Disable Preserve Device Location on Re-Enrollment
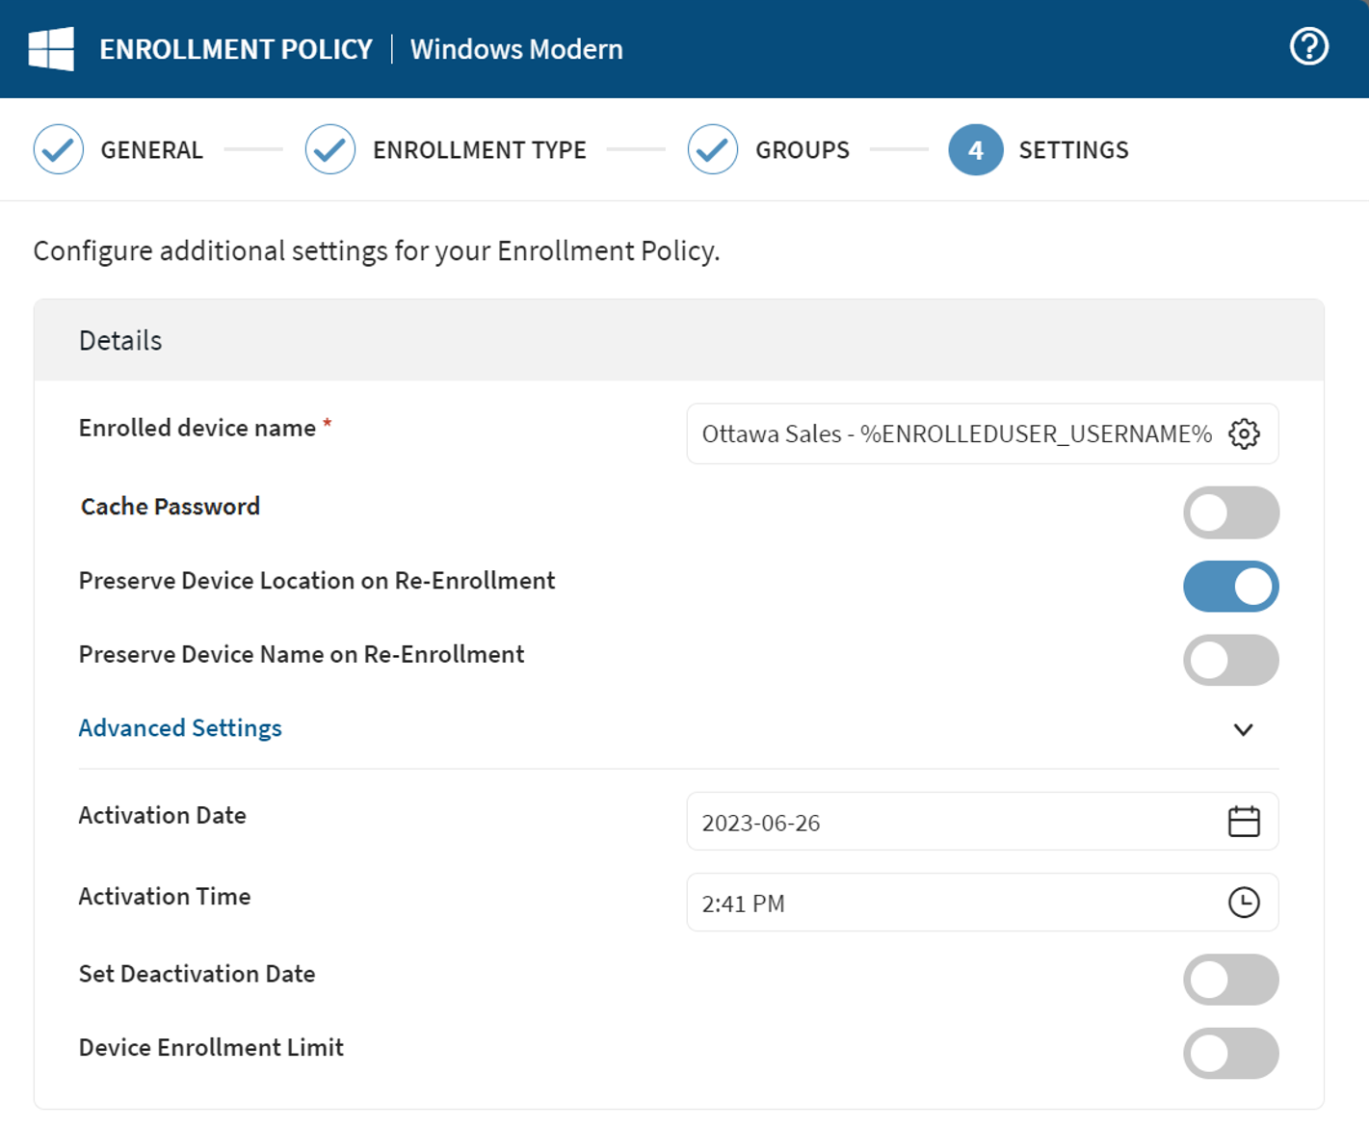The image size is (1369, 1127). [x=1231, y=586]
